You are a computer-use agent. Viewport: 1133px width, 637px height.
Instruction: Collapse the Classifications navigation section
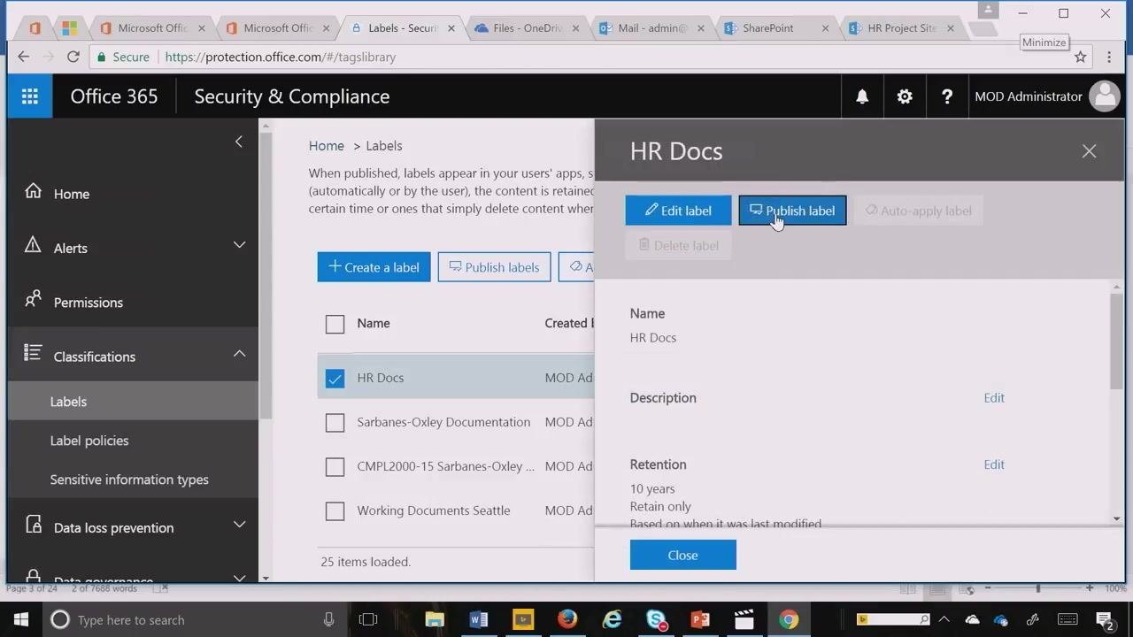click(239, 353)
